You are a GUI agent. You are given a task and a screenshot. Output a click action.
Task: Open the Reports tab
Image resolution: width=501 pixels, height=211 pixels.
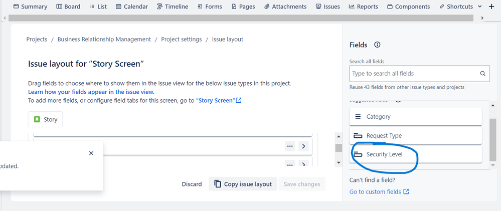point(363,7)
